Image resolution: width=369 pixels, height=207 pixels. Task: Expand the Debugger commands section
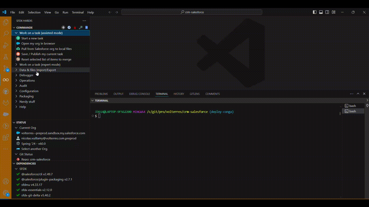point(51,75)
